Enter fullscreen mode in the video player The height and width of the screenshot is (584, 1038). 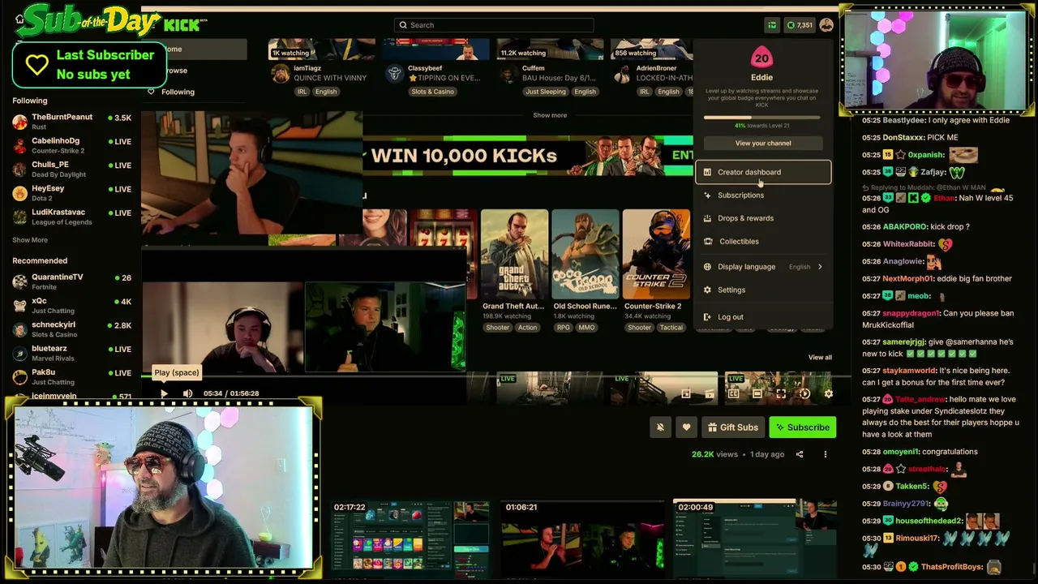pyautogui.click(x=781, y=393)
